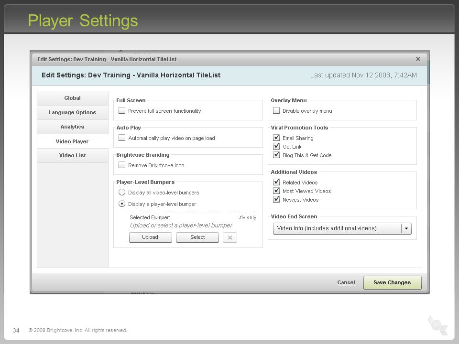Image resolution: width=459 pixels, height=344 pixels.
Task: Click Save Changes button
Action: [x=392, y=282]
